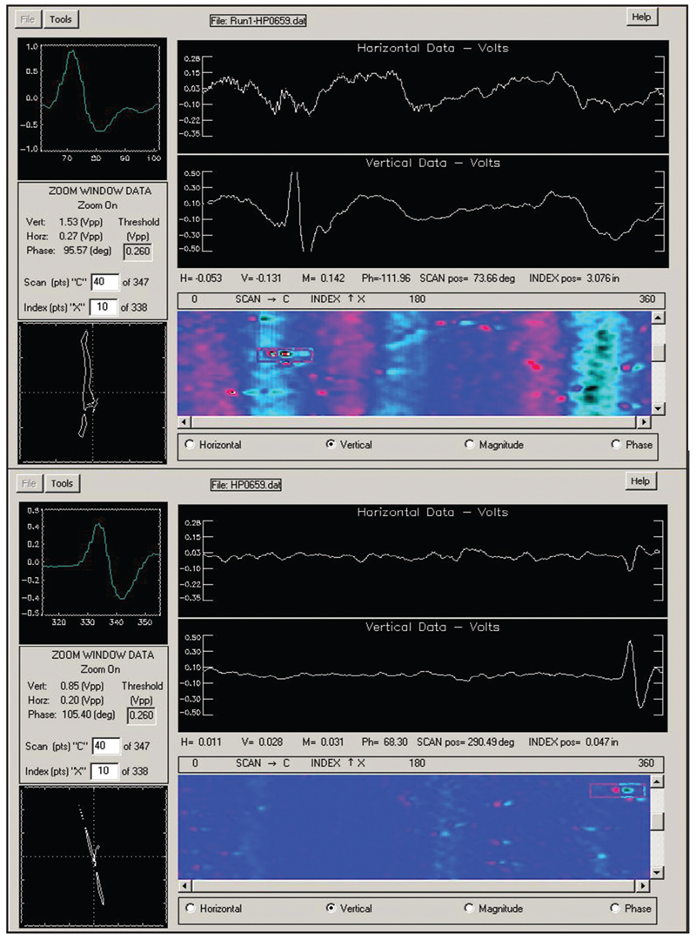Click down scroll arrow beside upper C-scan map
Image resolution: width=696 pixels, height=940 pixels.
coord(659,408)
